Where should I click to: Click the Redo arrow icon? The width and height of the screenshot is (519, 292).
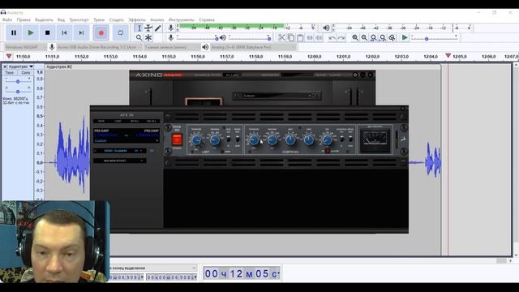[x=341, y=38]
